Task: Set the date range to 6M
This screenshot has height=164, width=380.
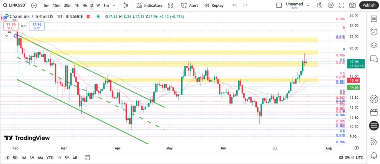Action: [x=40, y=158]
